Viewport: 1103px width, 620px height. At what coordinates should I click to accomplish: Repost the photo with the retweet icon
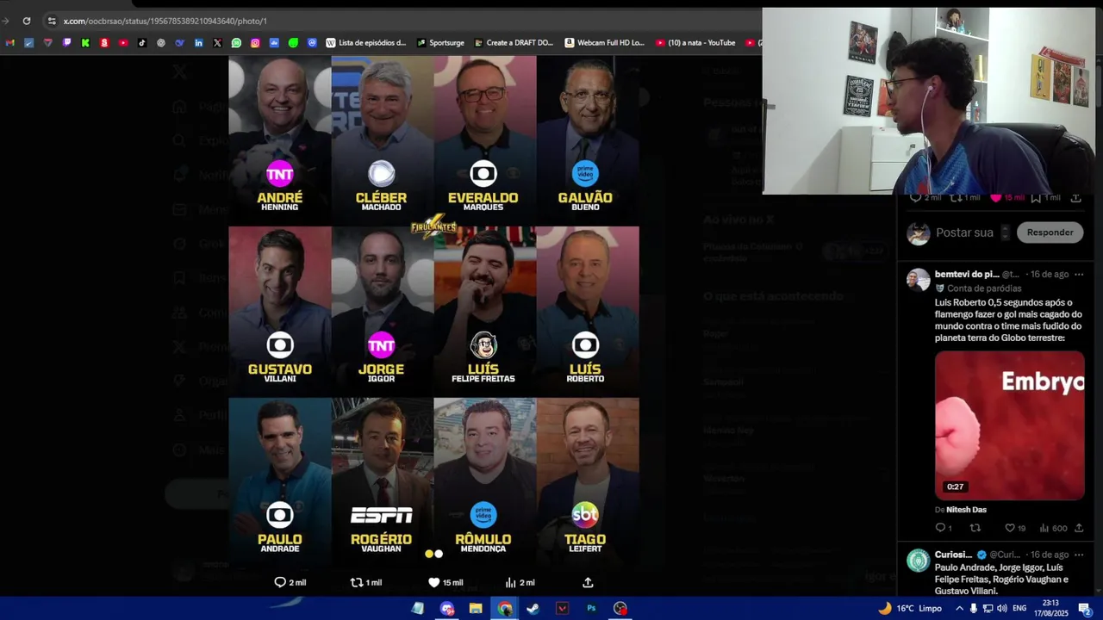(x=366, y=582)
